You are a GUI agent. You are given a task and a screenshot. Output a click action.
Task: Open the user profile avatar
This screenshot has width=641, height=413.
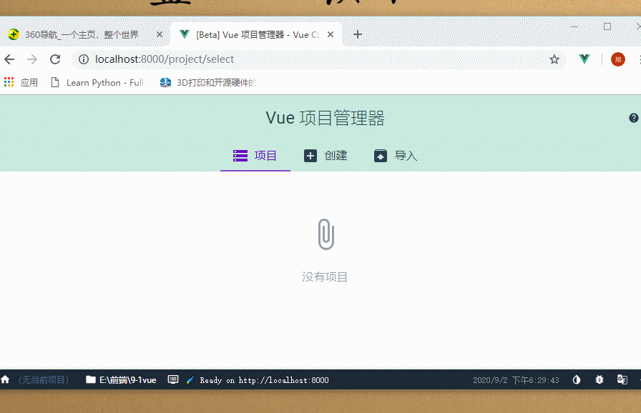(617, 59)
